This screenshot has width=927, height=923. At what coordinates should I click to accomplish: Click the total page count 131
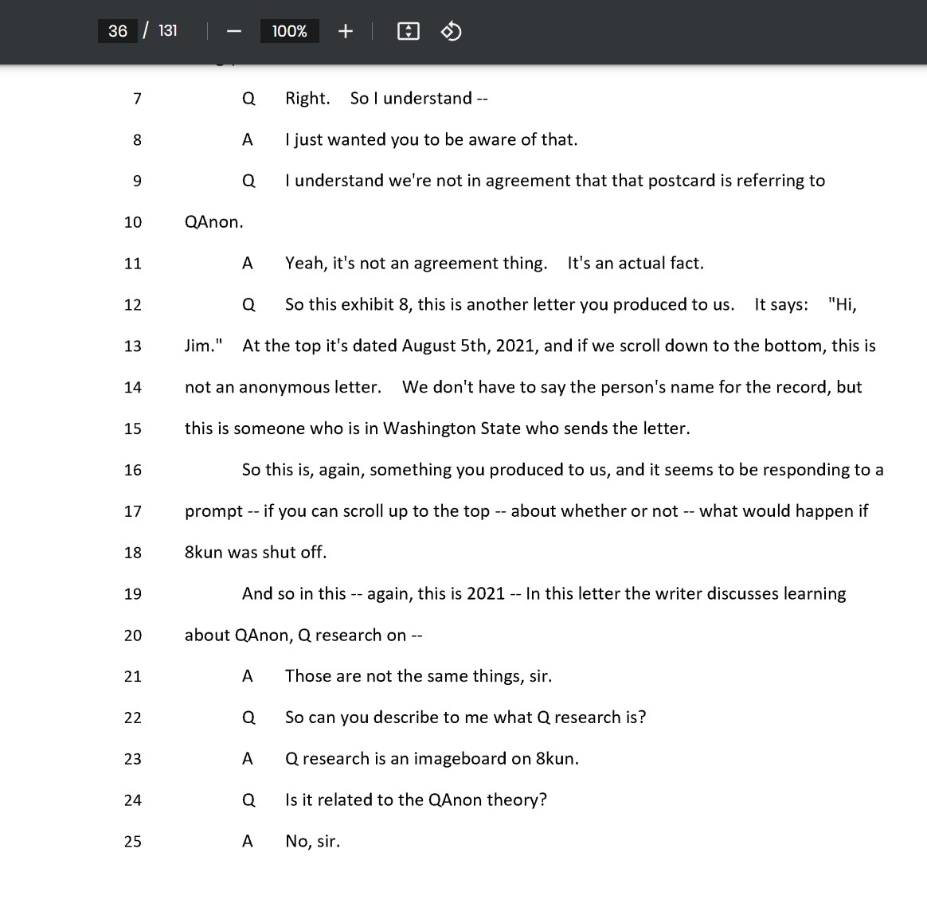coord(168,31)
